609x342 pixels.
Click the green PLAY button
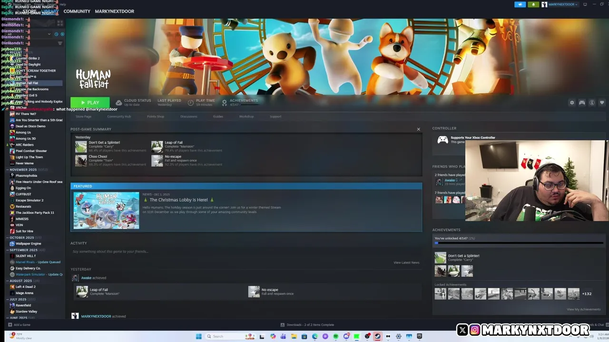90,103
